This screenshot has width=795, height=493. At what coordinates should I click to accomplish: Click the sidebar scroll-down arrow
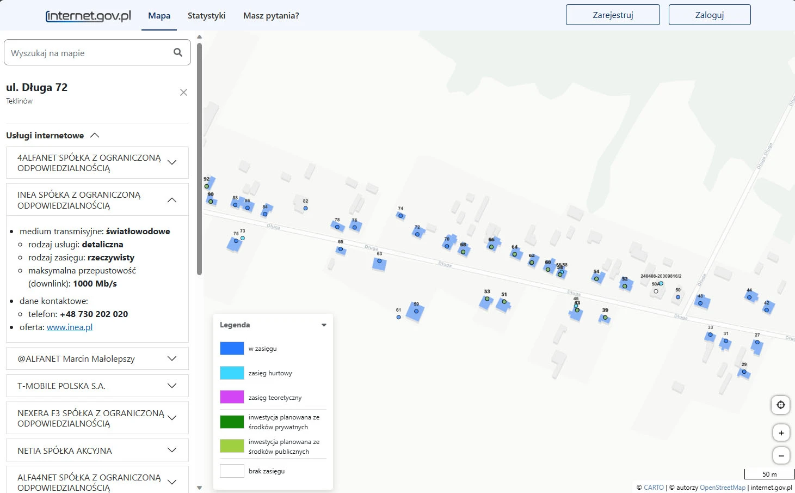click(199, 488)
